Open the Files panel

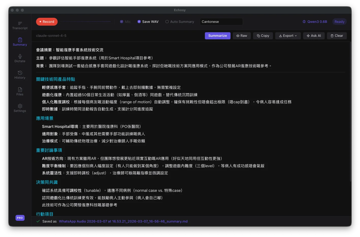click(x=20, y=92)
